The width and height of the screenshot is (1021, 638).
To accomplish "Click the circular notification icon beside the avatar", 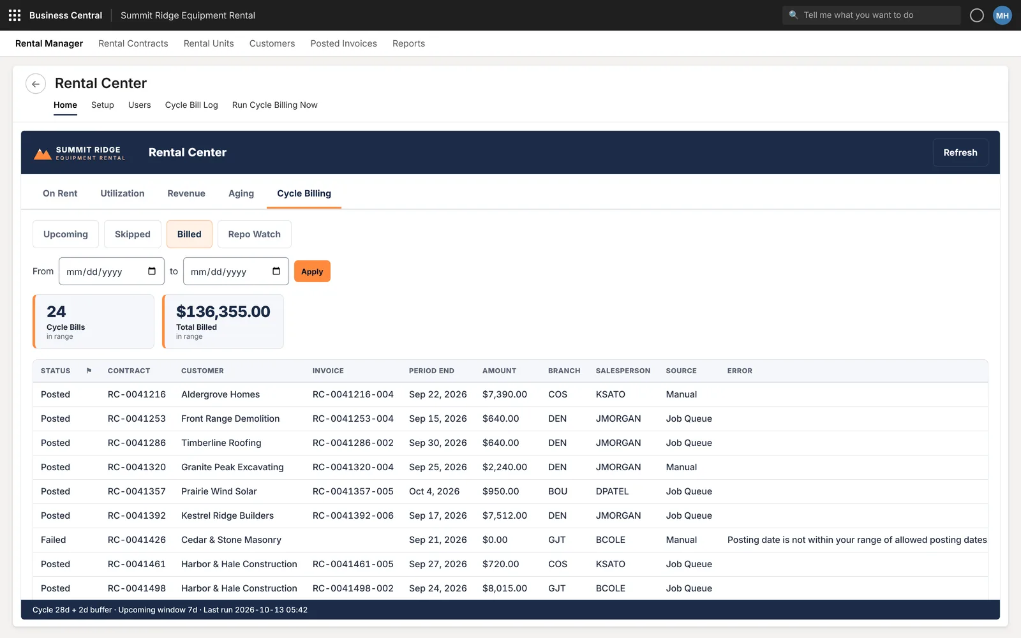I will 977,15.
